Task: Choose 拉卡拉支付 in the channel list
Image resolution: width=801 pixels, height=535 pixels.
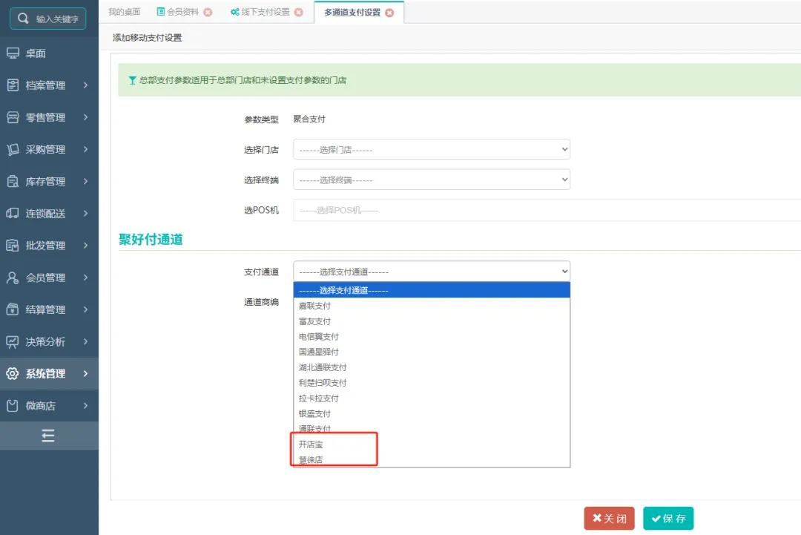Action: 319,398
